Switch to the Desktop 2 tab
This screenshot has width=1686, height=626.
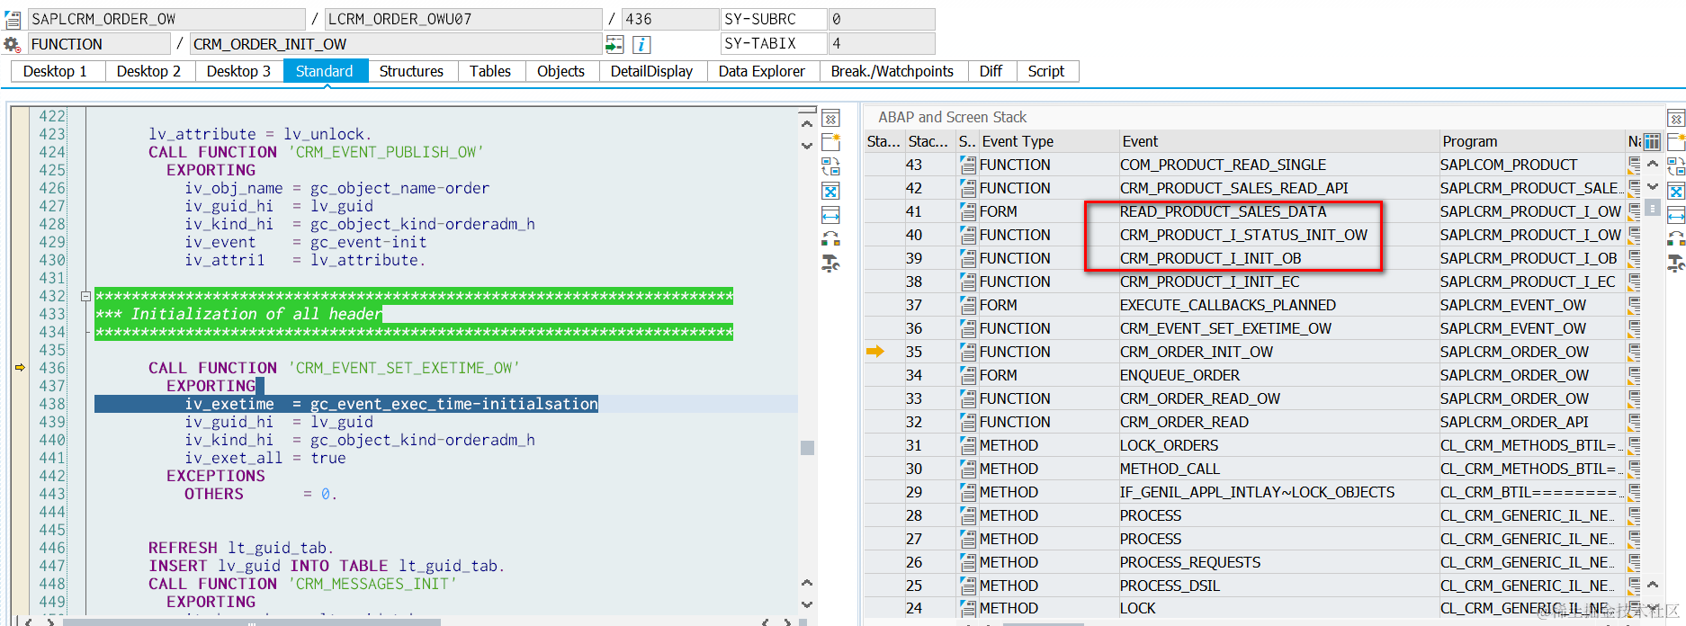[148, 71]
